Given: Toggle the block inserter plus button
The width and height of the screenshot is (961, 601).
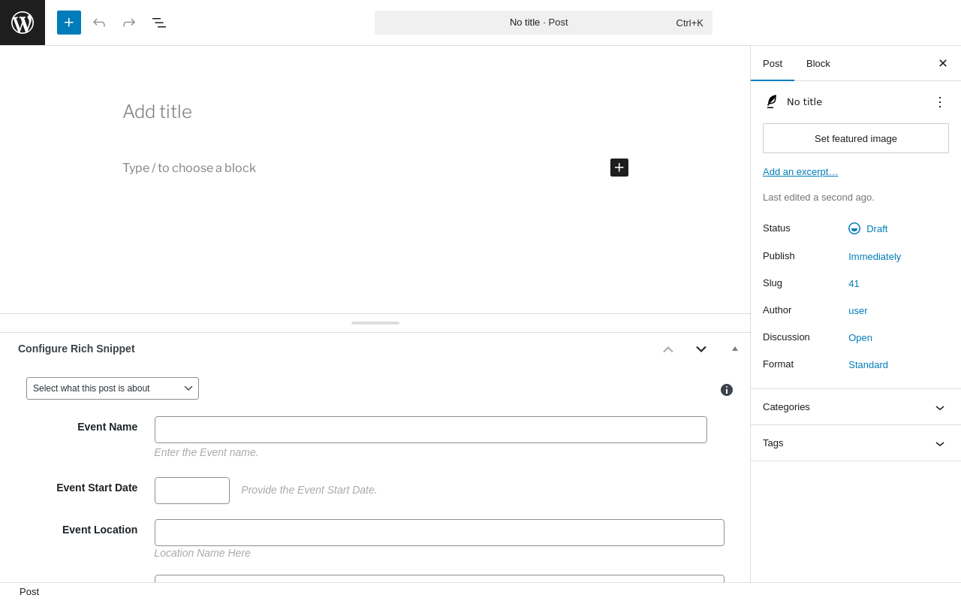Looking at the screenshot, I should tap(69, 23).
